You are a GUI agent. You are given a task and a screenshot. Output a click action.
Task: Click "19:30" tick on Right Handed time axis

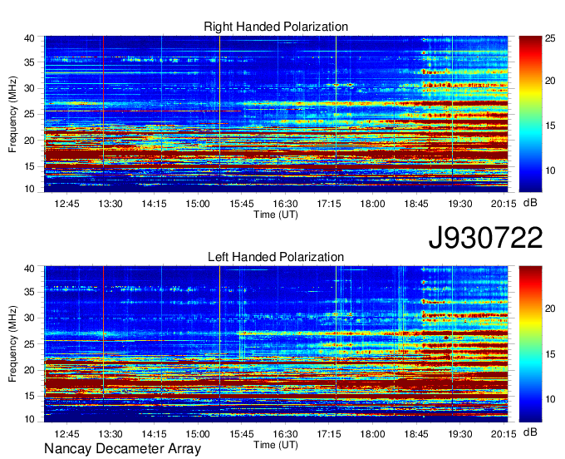(x=459, y=204)
